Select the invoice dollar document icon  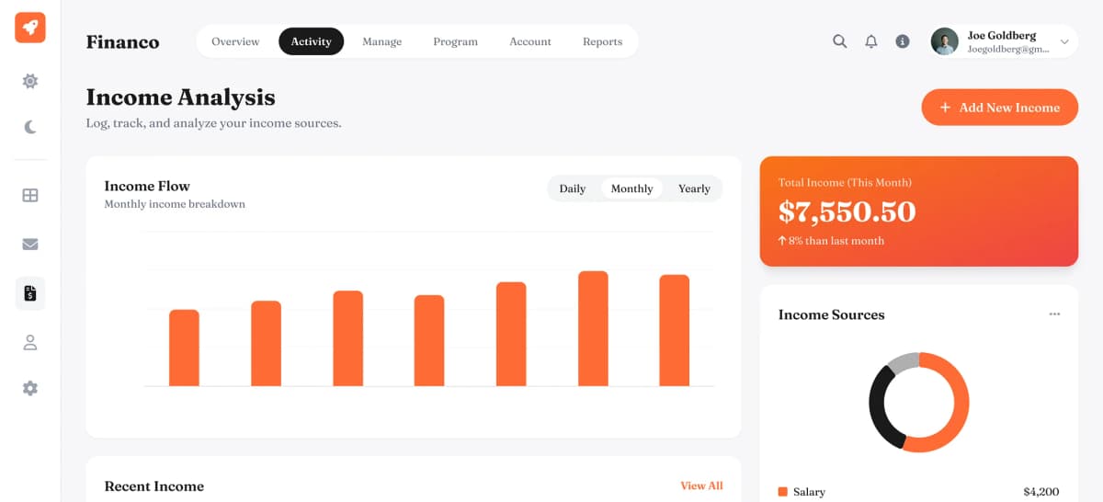pos(30,293)
